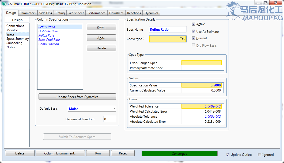This screenshot has height=163, width=284.
Task: Click the Weighted Tolerance value cell
Action: (x=201, y=106)
